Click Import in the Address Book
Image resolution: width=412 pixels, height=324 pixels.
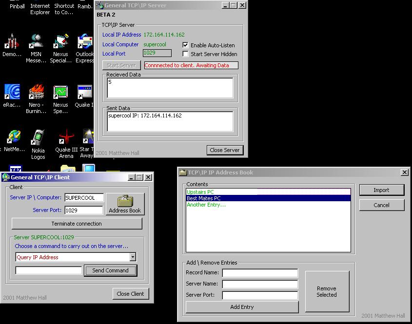[381, 190]
